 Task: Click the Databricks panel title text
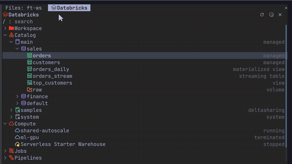(x=24, y=15)
